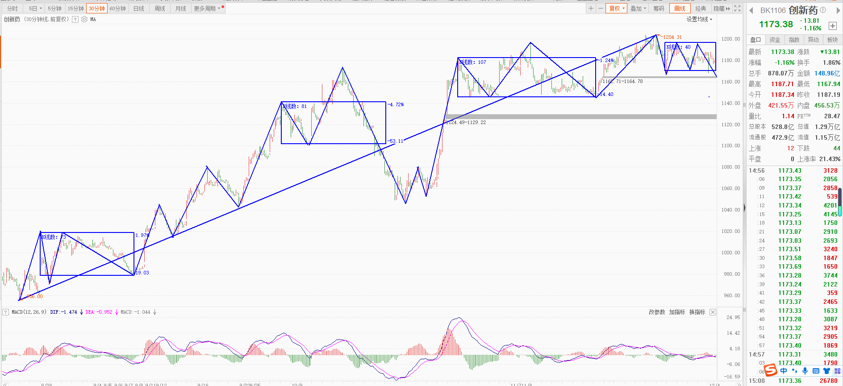The image size is (843, 386).
Task: Add stock to watchlist plus box
Action: pyautogui.click(x=833, y=26)
